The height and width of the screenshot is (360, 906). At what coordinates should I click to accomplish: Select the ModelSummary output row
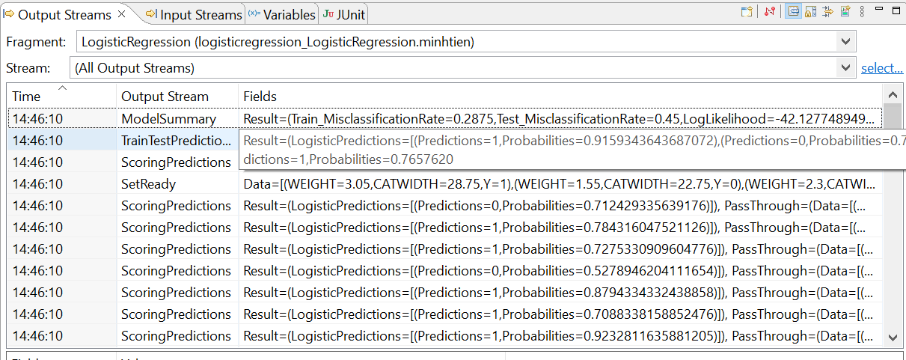click(x=168, y=118)
